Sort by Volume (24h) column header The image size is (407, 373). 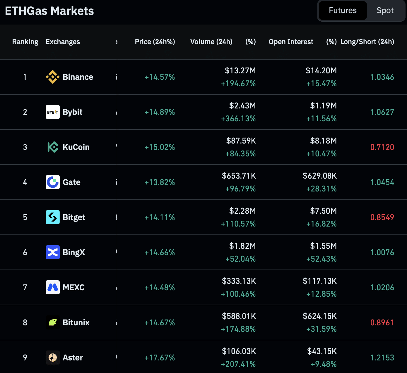[x=211, y=42]
